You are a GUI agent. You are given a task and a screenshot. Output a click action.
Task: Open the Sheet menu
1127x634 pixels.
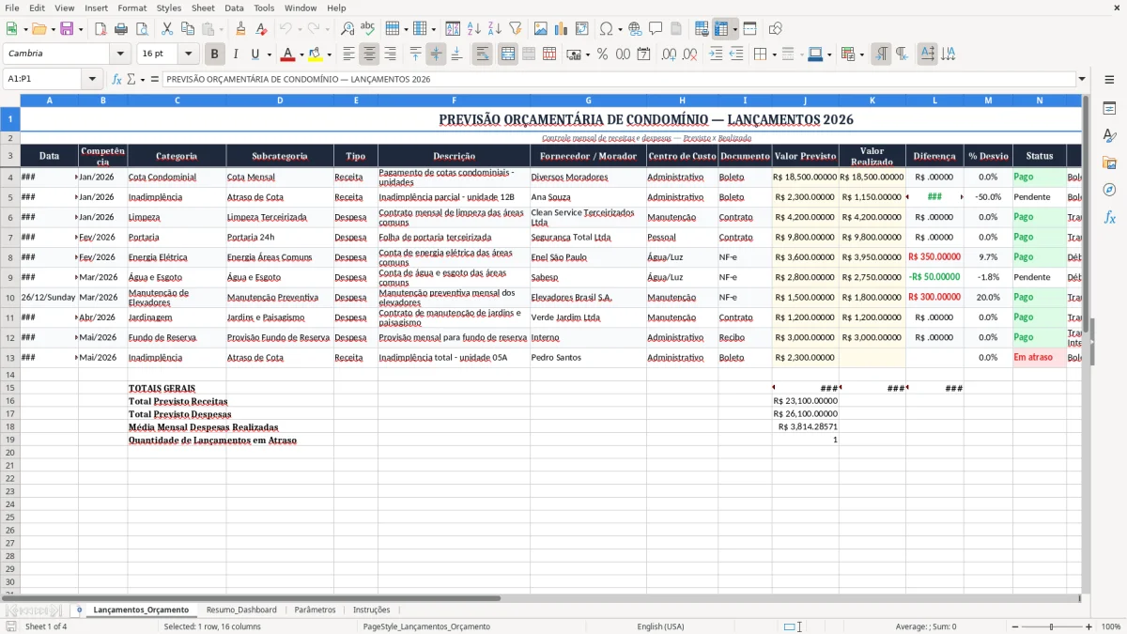203,8
